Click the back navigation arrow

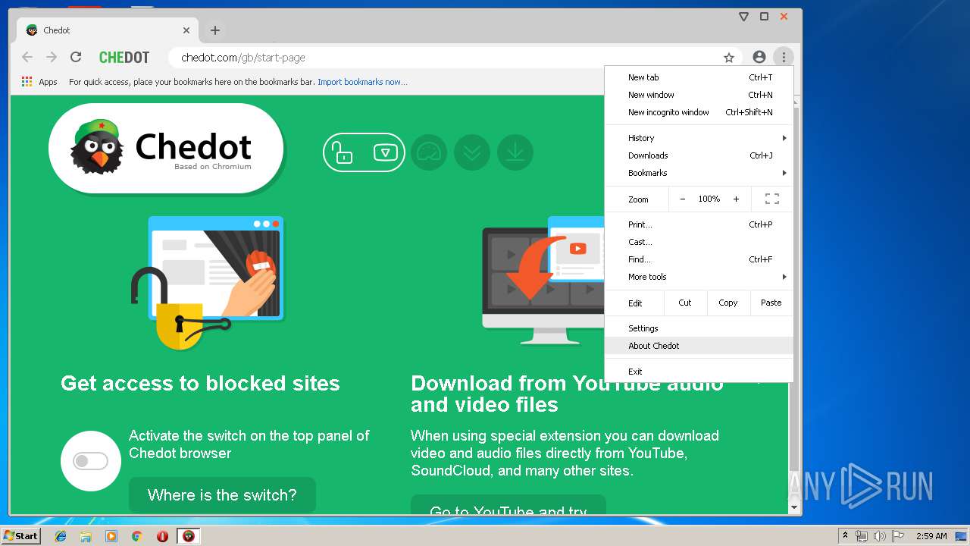pyautogui.click(x=27, y=57)
